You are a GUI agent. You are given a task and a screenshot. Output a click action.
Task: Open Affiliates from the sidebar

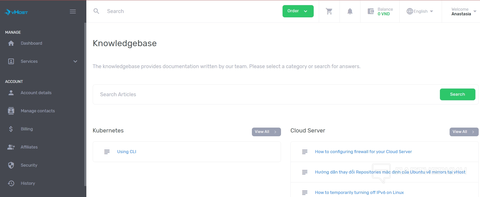coord(29,147)
